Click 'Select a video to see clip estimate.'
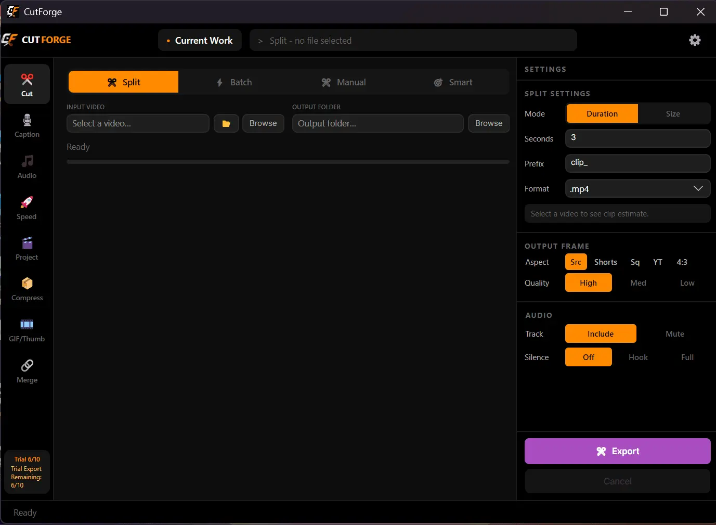 point(617,213)
